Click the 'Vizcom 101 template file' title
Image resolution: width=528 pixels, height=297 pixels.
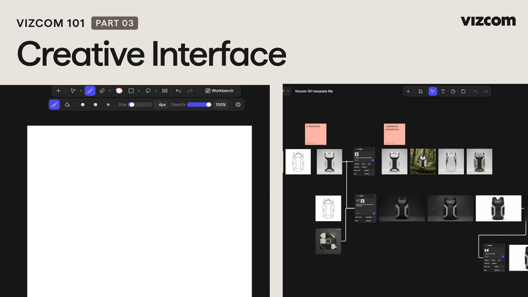click(x=314, y=91)
